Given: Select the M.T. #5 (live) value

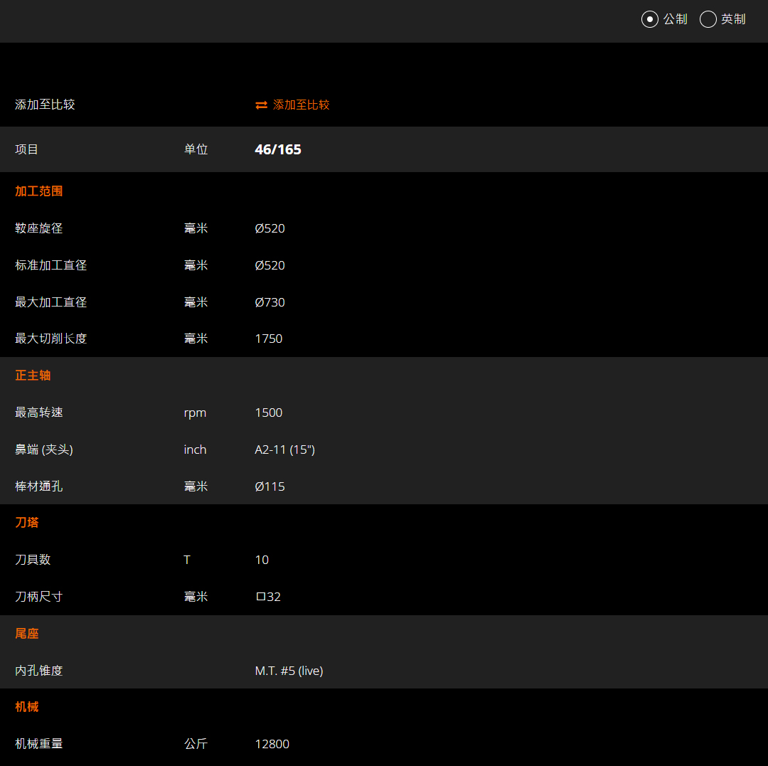Looking at the screenshot, I should click(289, 671).
